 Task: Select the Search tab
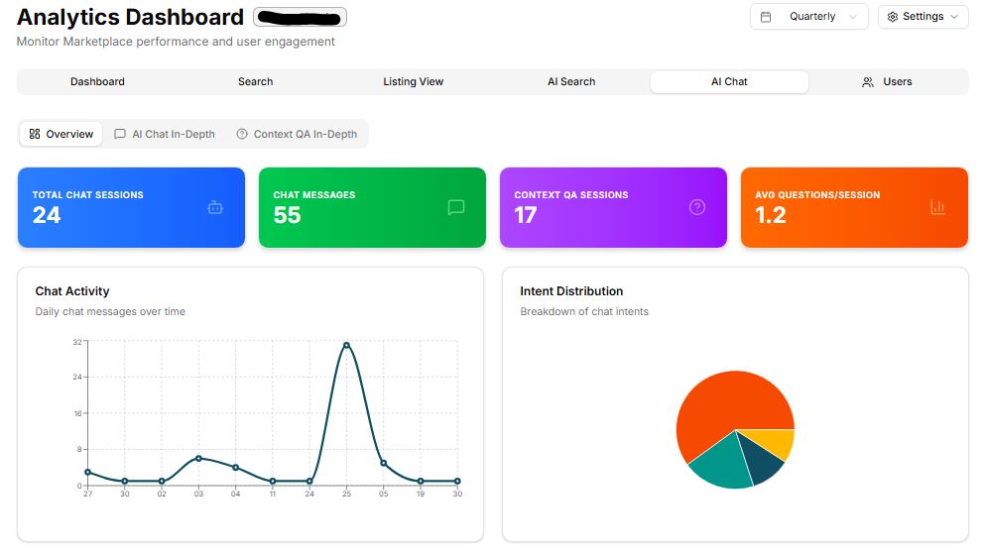pyautogui.click(x=255, y=82)
